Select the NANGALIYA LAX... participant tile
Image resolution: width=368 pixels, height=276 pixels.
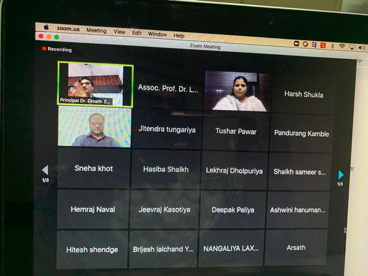click(x=231, y=248)
